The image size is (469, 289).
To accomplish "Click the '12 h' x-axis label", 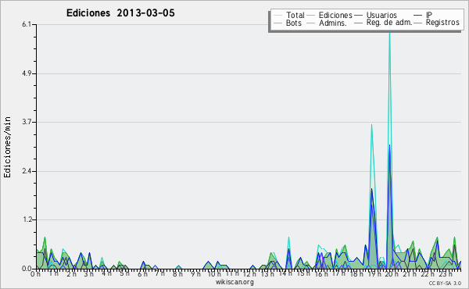I will click(250, 274).
